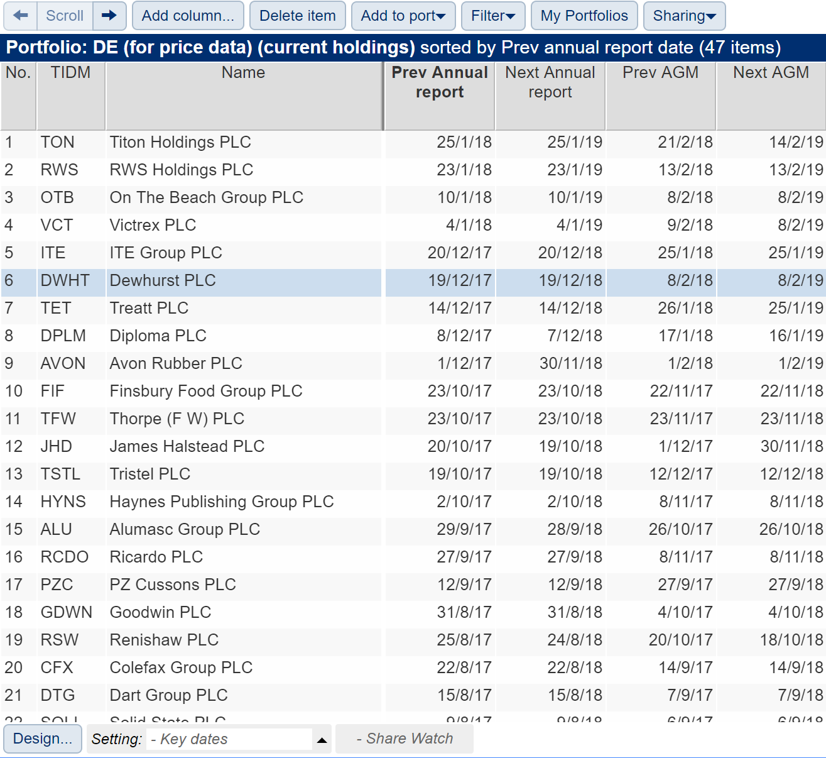Click the scroll left arrow button
The height and width of the screenshot is (758, 826).
[x=20, y=16]
